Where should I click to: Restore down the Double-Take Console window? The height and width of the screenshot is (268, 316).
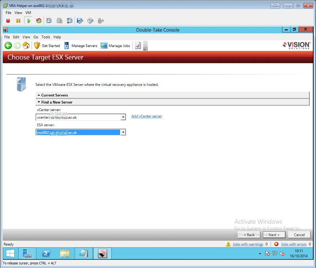(294, 29)
